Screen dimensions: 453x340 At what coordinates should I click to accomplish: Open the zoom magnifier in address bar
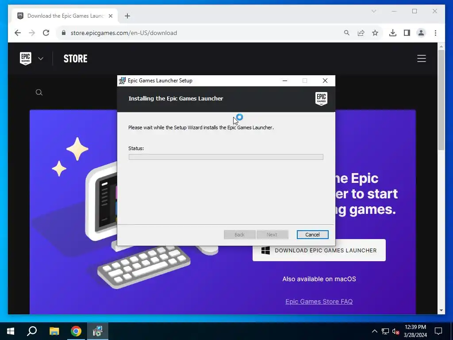[x=347, y=33]
